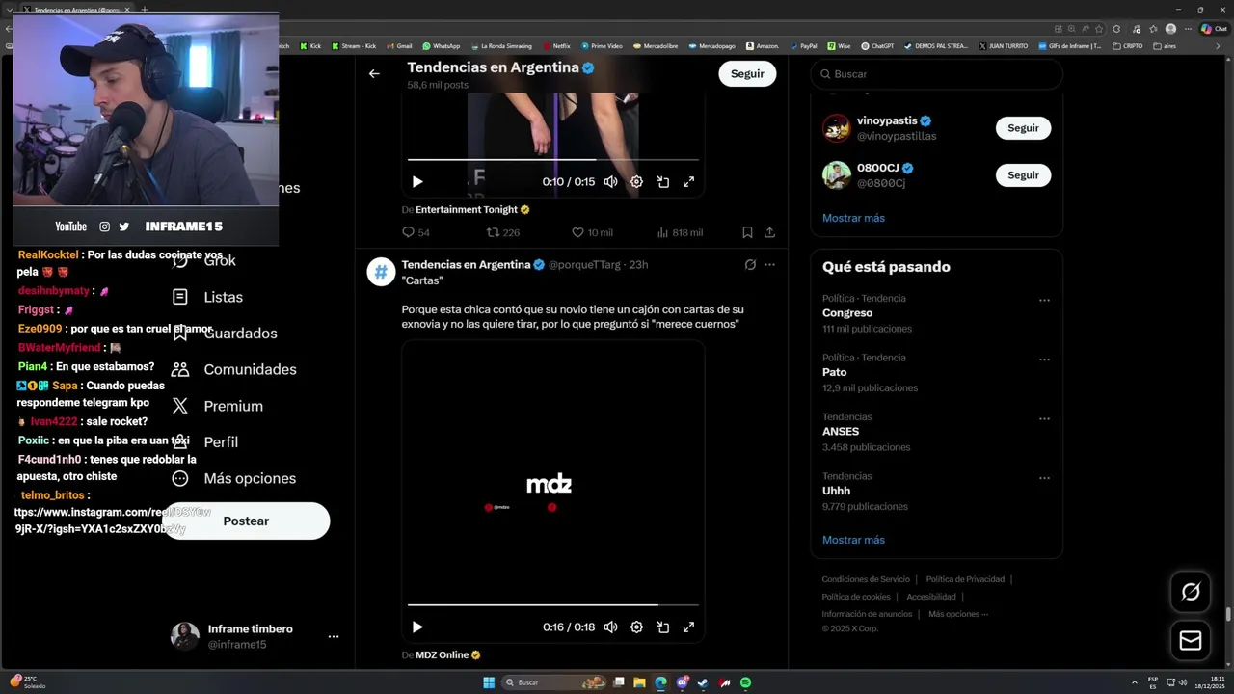Show more suggested accounts below 0800CJ
Image resolution: width=1234 pixels, height=694 pixels.
pos(853,218)
